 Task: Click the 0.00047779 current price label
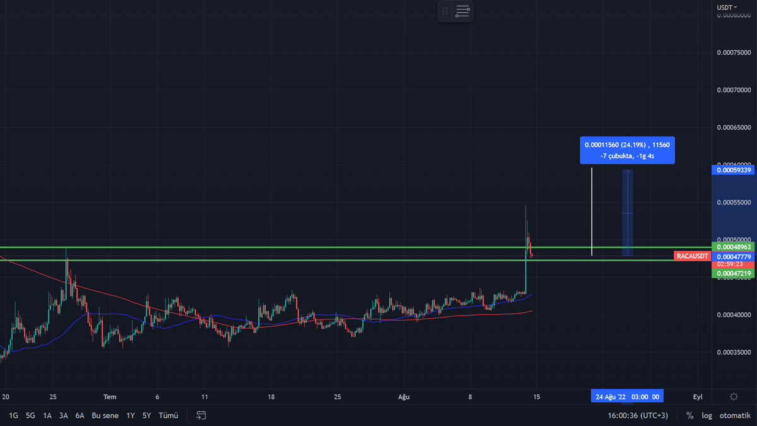(733, 257)
